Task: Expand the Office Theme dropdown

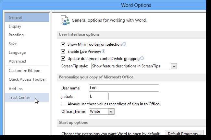Action: pyautogui.click(x=111, y=111)
